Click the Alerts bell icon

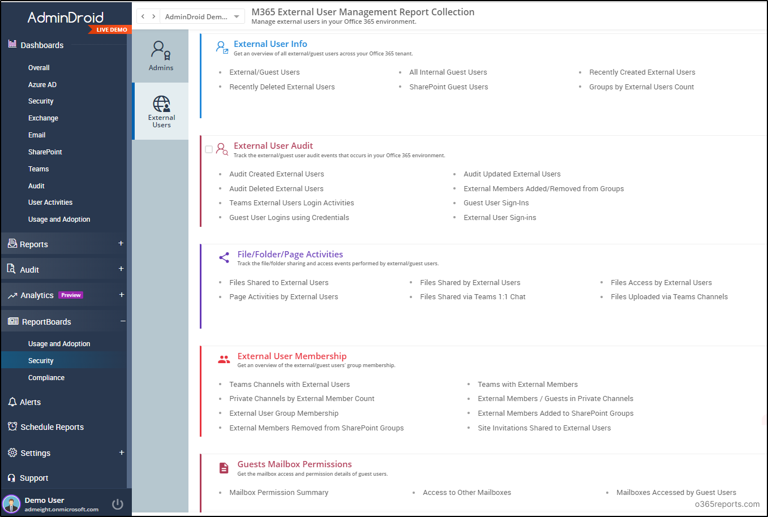12,402
